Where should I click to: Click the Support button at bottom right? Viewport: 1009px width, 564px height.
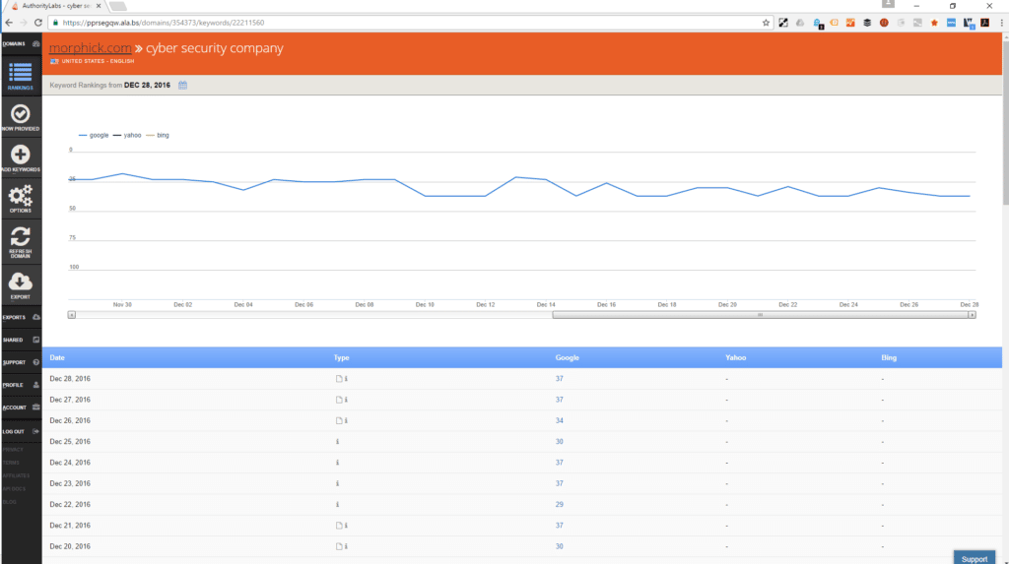point(974,558)
